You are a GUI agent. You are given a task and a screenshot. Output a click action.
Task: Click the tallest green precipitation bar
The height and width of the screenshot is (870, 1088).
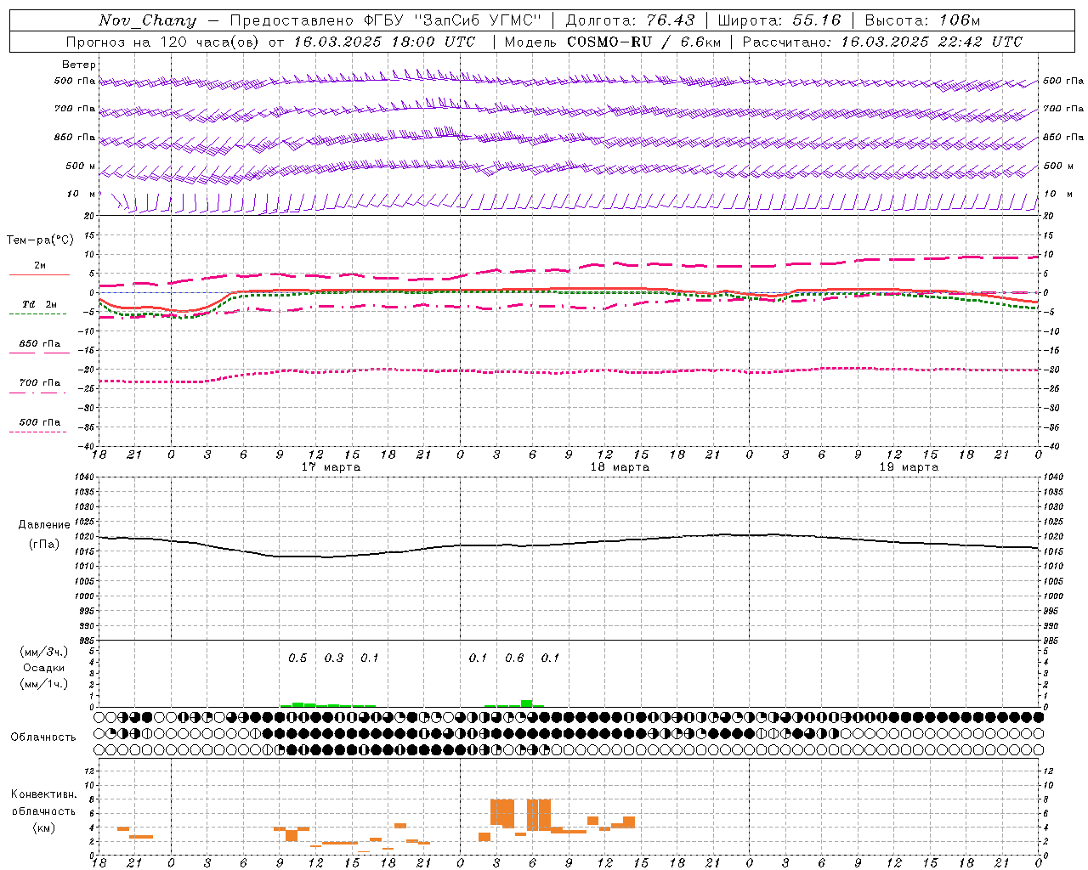coord(526,703)
